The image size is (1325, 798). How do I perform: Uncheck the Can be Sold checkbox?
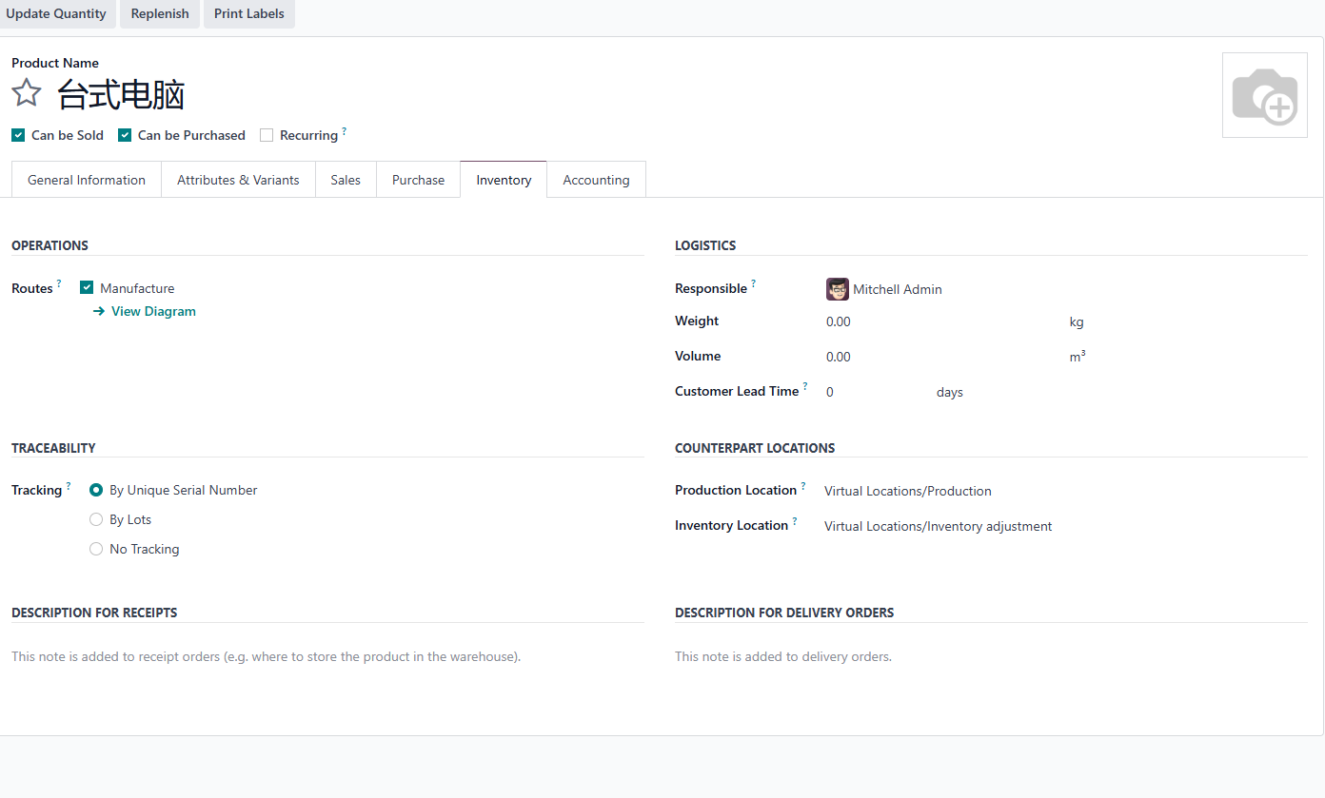click(18, 135)
